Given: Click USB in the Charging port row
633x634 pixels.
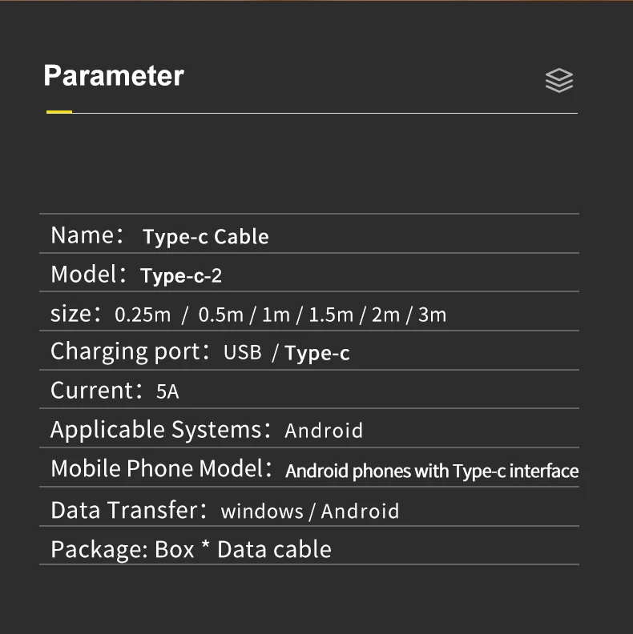Looking at the screenshot, I should point(243,352).
